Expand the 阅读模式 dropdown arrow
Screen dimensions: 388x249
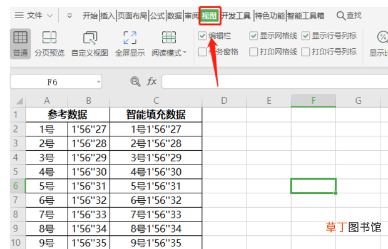click(185, 53)
